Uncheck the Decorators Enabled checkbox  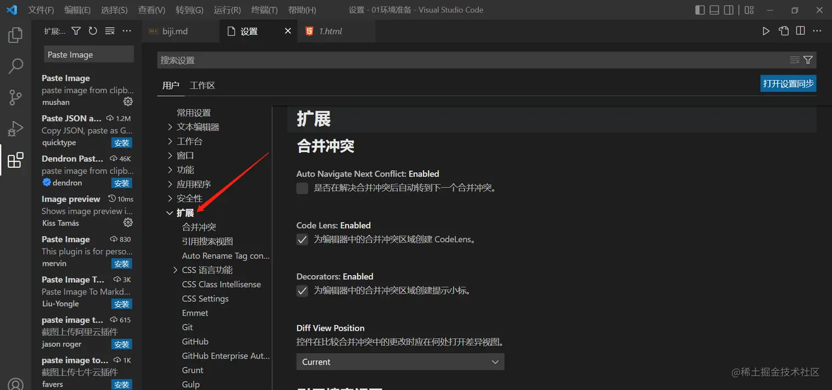[x=302, y=290]
